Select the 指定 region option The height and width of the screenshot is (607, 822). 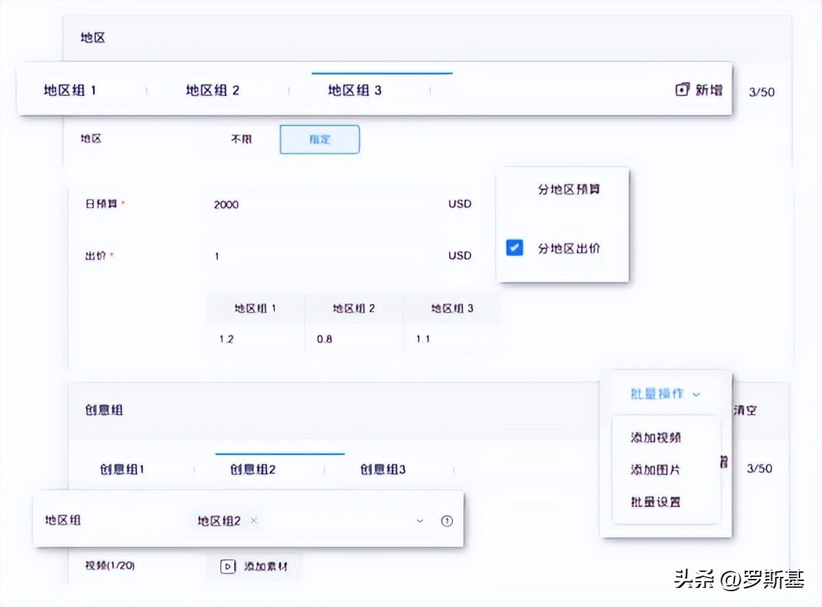(319, 138)
